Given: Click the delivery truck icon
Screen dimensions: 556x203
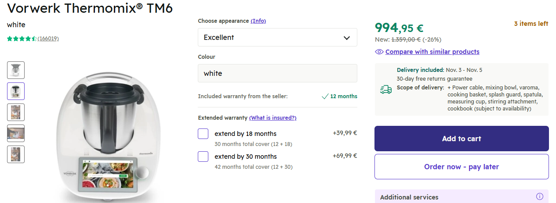Looking at the screenshot, I should pyautogui.click(x=385, y=89).
